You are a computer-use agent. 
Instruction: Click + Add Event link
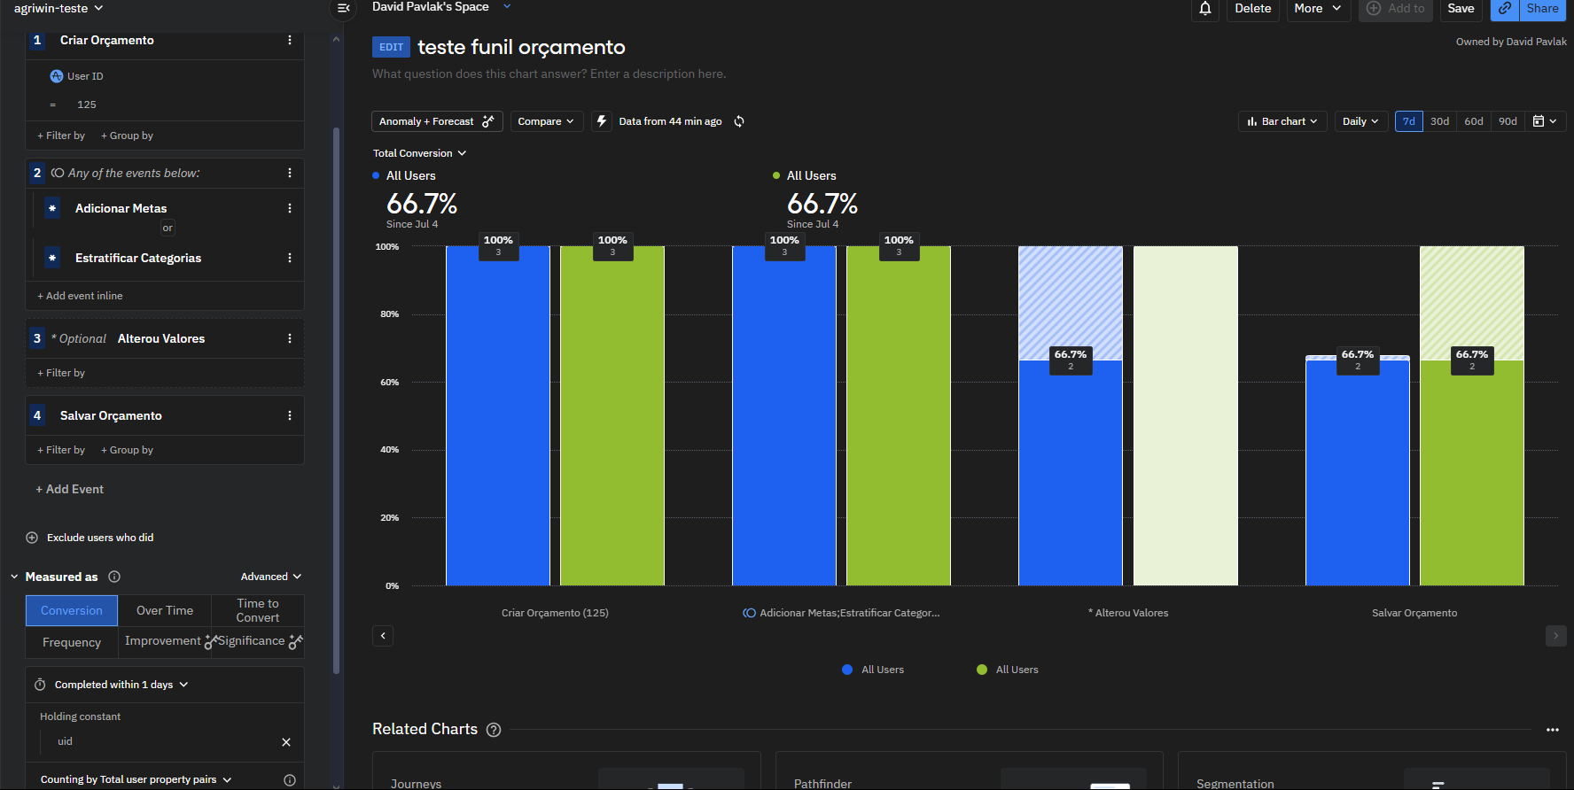(69, 489)
